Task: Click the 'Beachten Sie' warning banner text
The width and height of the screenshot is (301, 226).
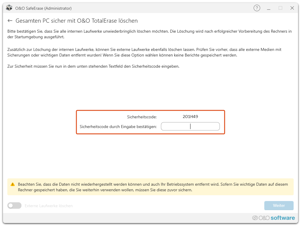Action: tap(153, 187)
